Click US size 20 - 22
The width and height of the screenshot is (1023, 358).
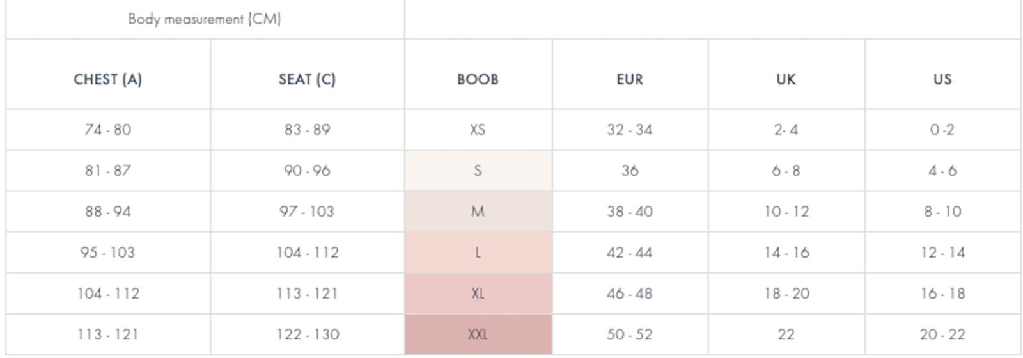[942, 334]
